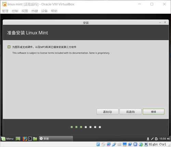Viewport: 171px width, 147px height.
Task: Click the user icon in system tray
Action: 148,139
